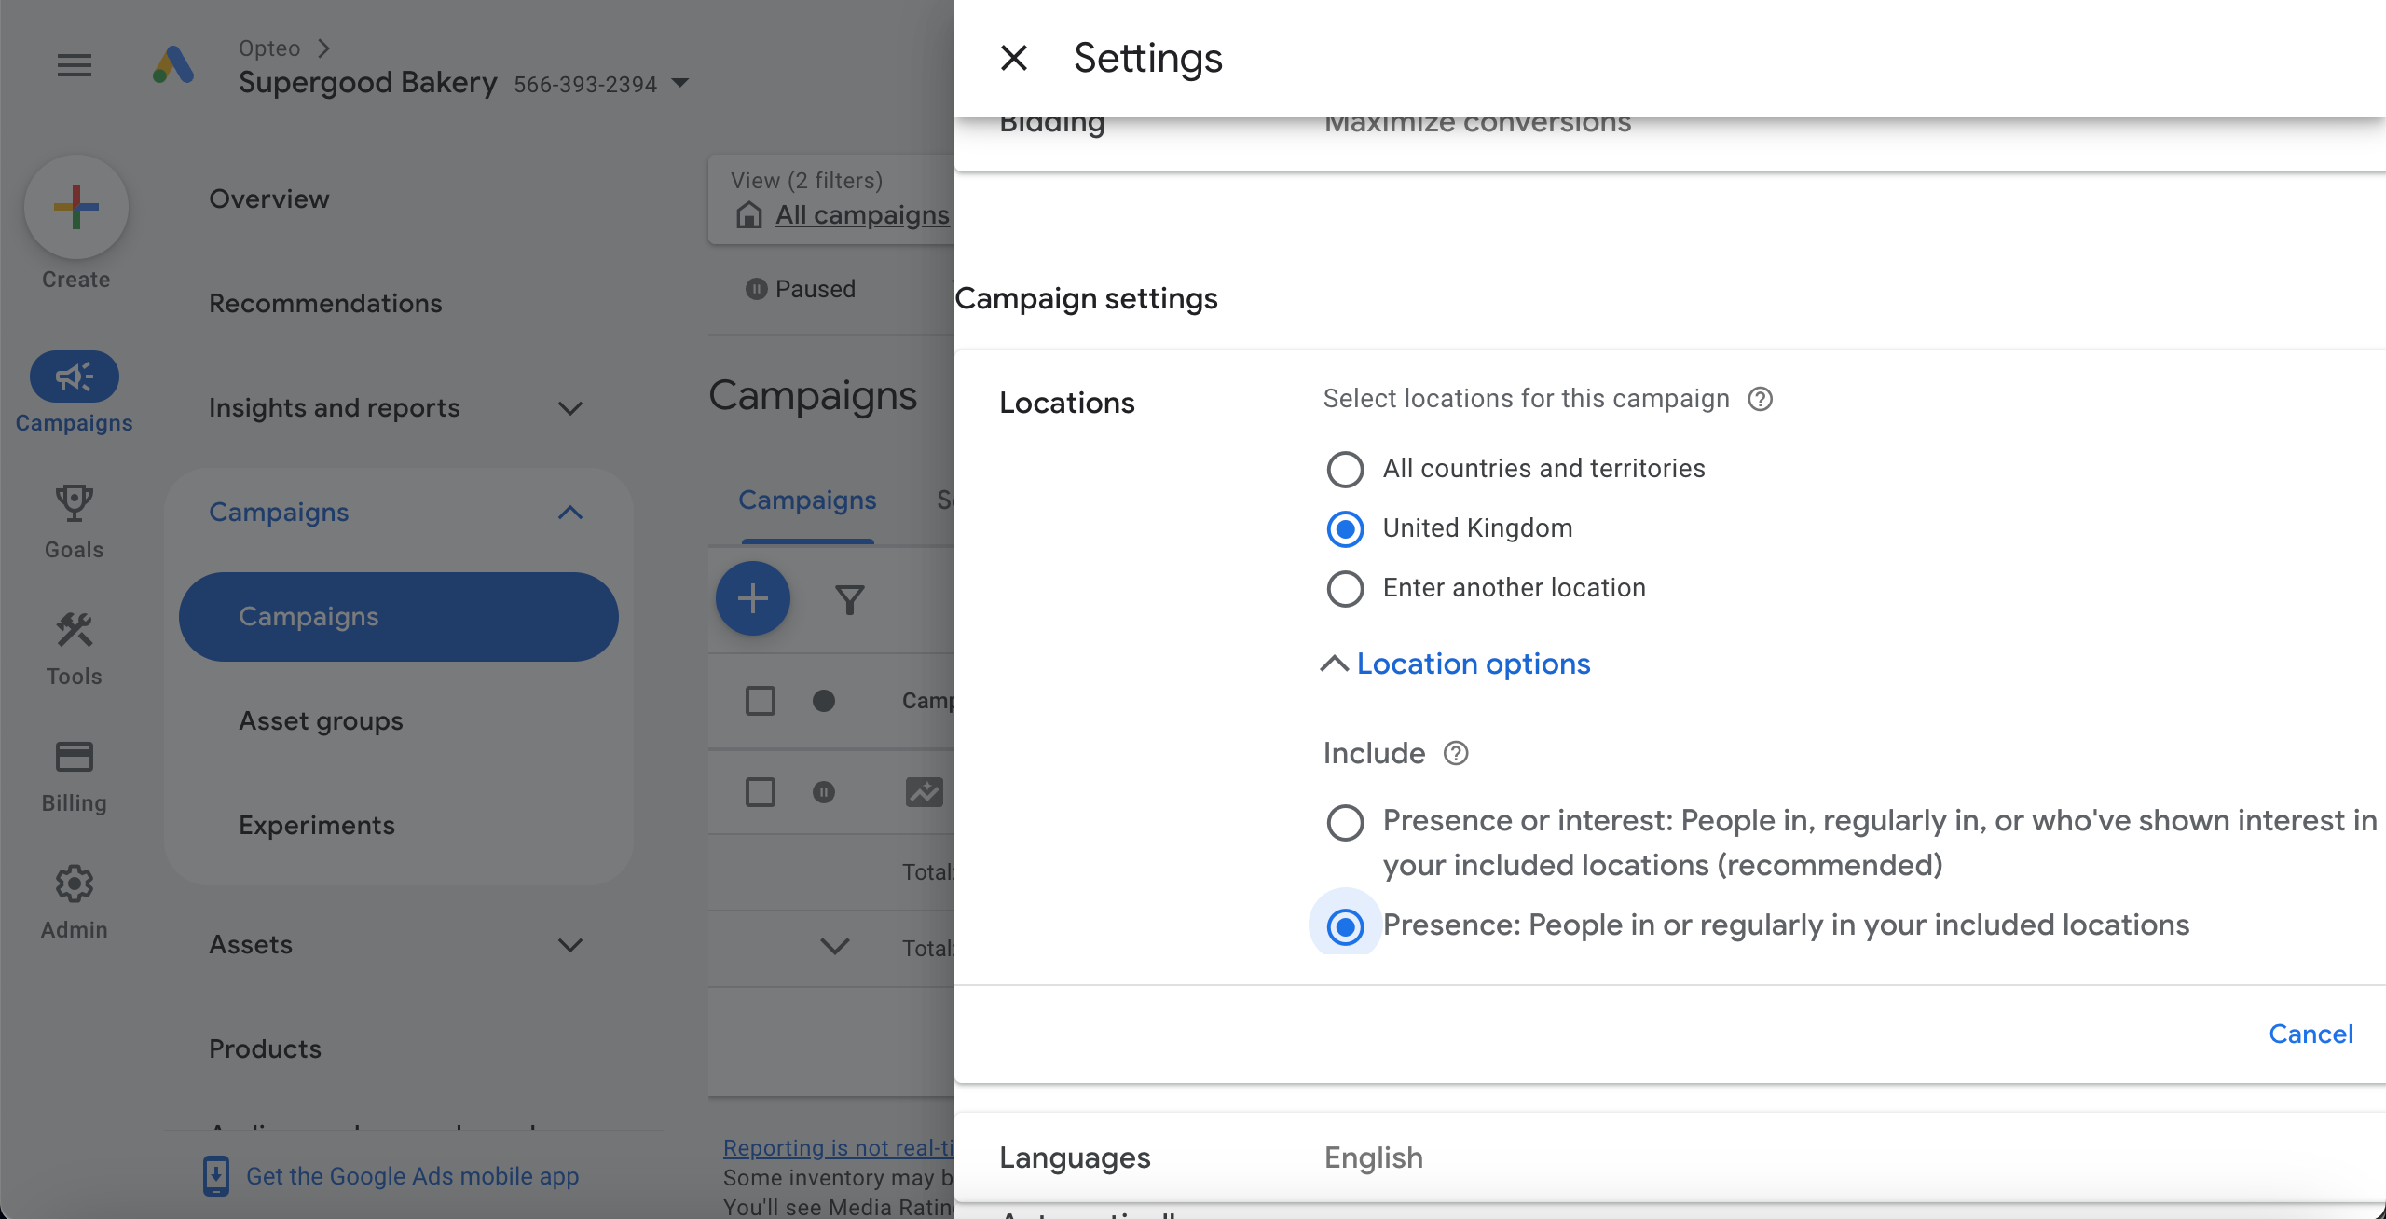Click the filter funnel icon

(x=849, y=599)
